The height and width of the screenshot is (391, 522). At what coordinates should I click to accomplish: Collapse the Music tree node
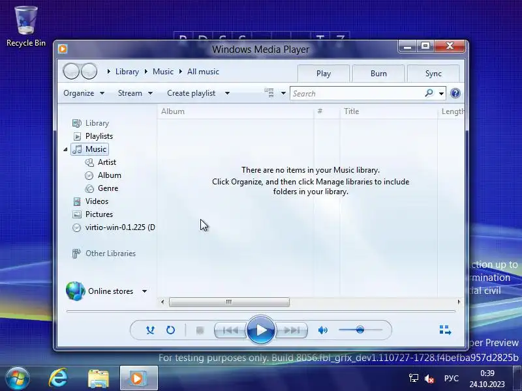click(66, 149)
